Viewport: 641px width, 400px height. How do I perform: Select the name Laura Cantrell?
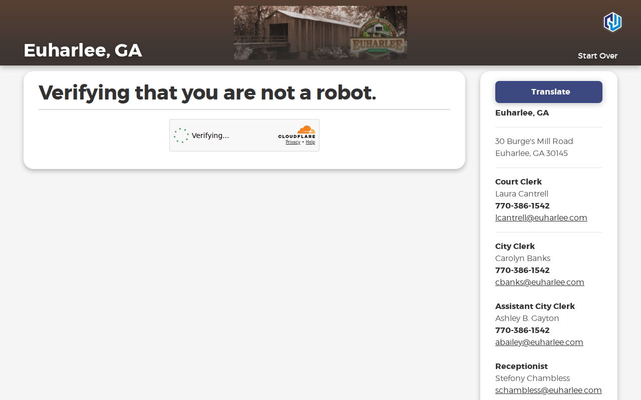click(x=521, y=194)
